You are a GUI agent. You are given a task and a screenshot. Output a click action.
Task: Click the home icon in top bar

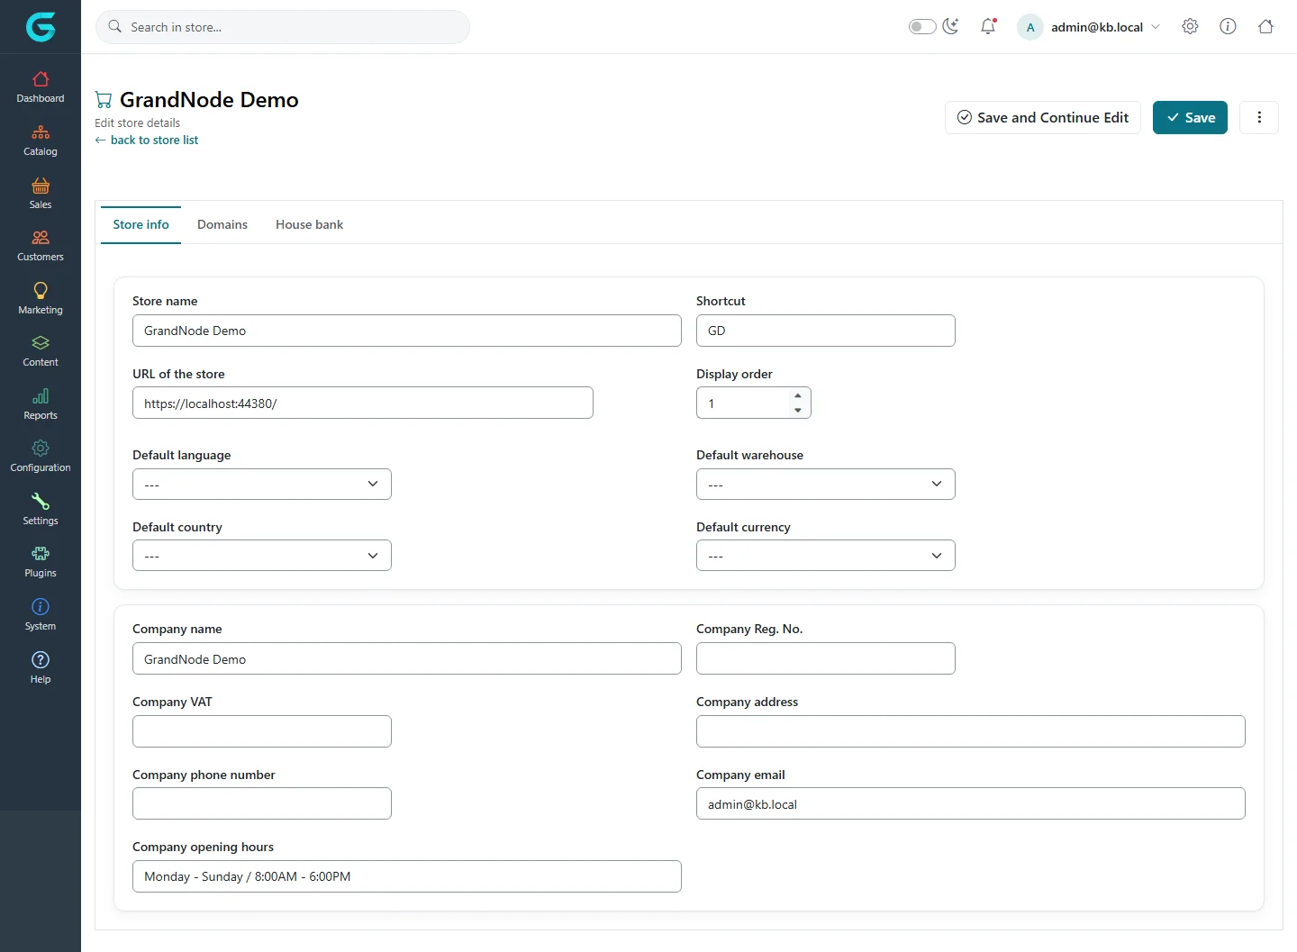(1265, 26)
